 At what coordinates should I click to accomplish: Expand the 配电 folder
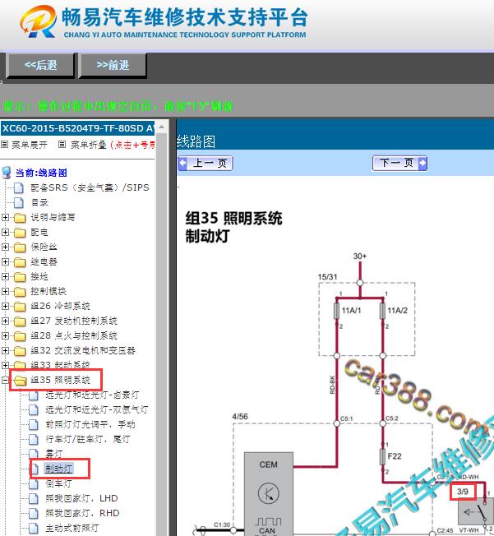tap(5, 232)
